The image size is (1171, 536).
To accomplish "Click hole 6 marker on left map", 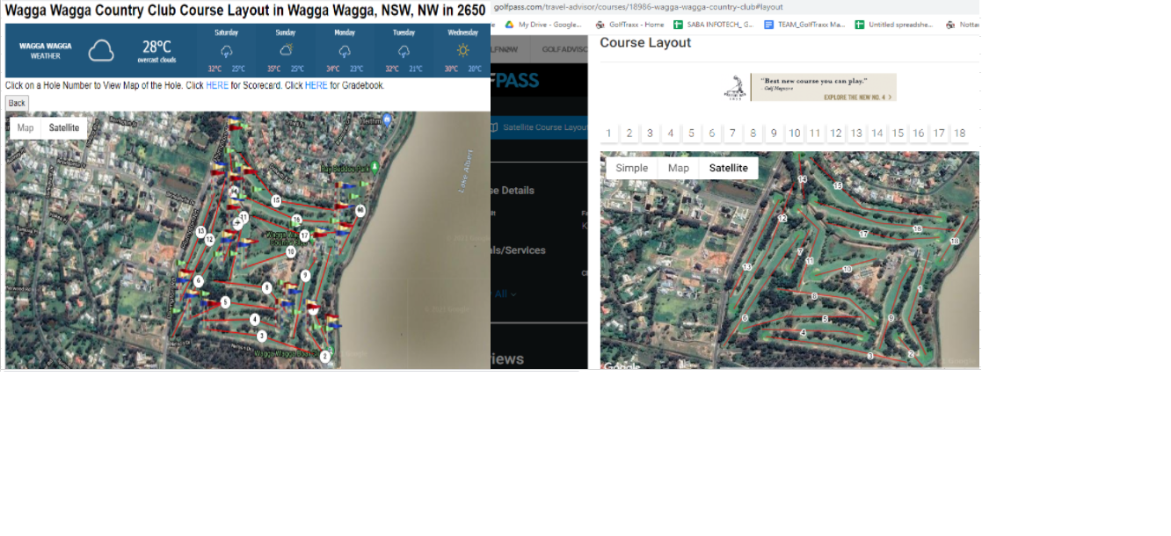I will pyautogui.click(x=199, y=281).
